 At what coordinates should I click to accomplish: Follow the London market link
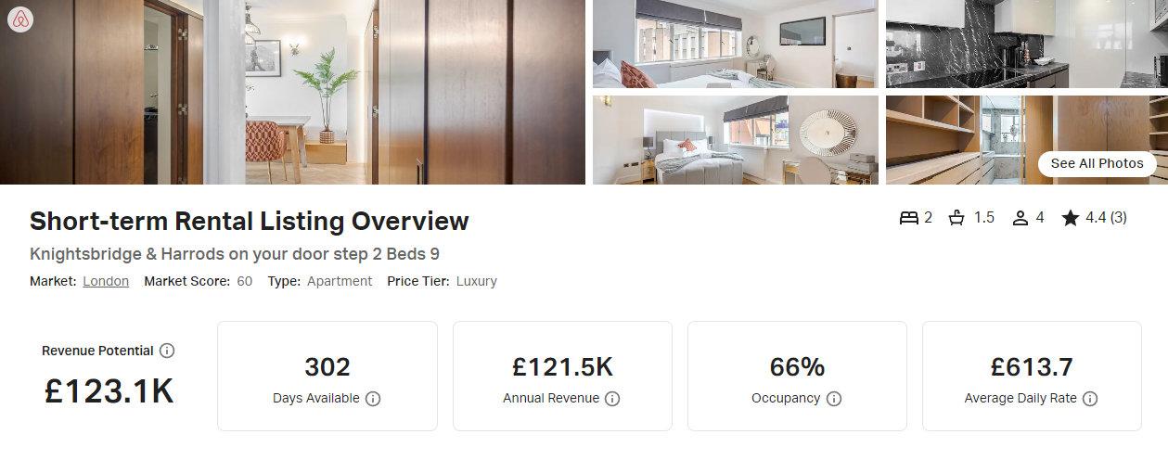pos(106,281)
